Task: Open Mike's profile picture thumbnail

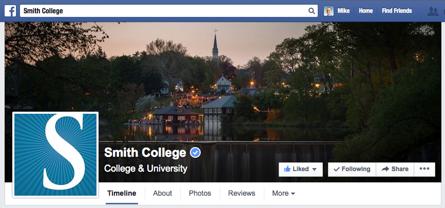Action: [x=328, y=11]
